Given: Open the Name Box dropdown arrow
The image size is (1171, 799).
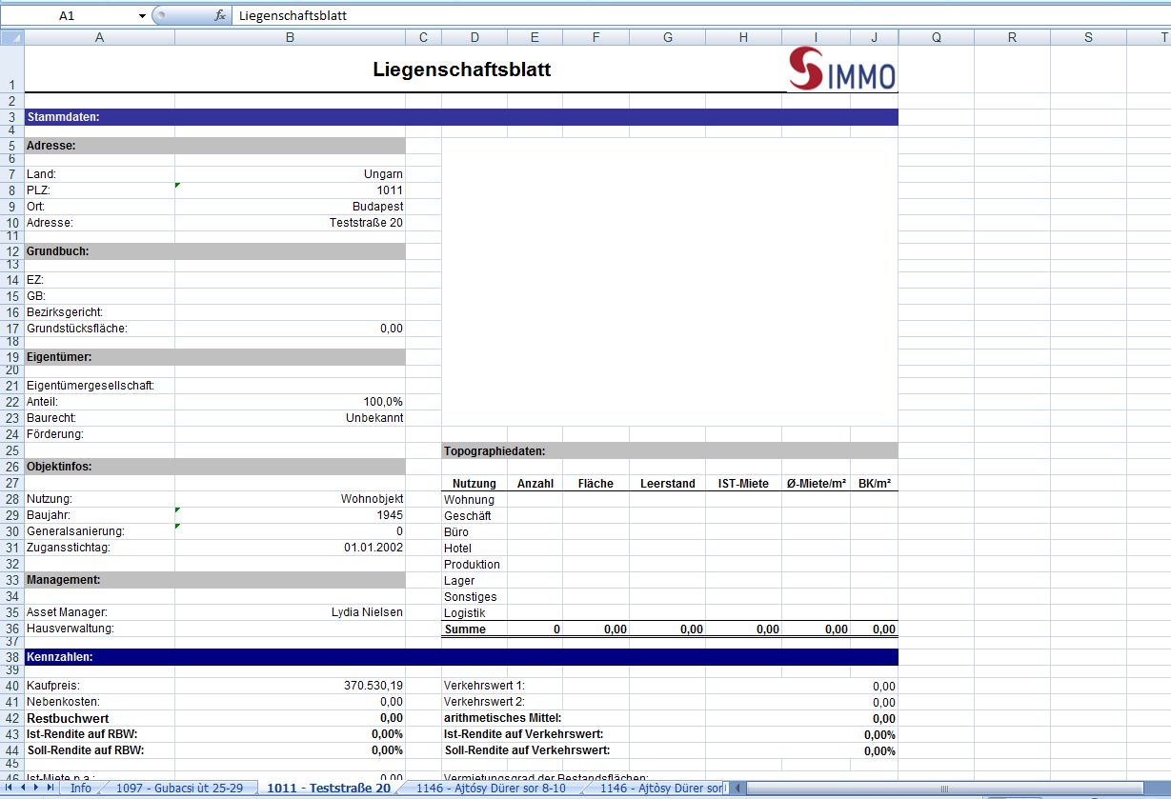Looking at the screenshot, I should tap(142, 15).
